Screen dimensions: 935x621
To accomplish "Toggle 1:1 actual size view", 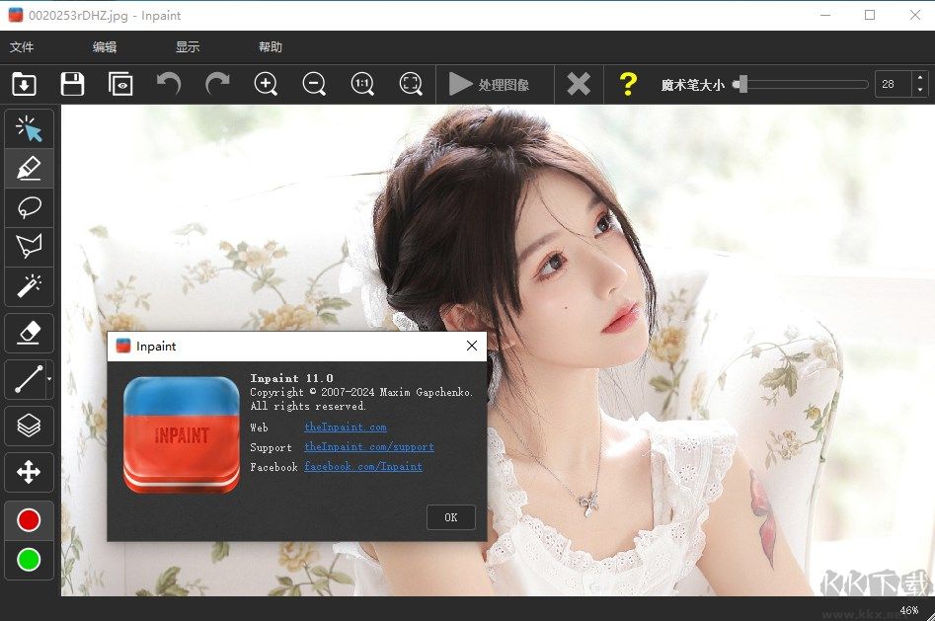I will pos(361,84).
